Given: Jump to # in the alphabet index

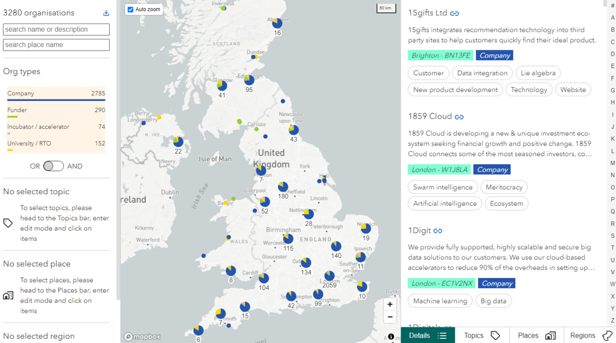Looking at the screenshot, I should (612, 5).
